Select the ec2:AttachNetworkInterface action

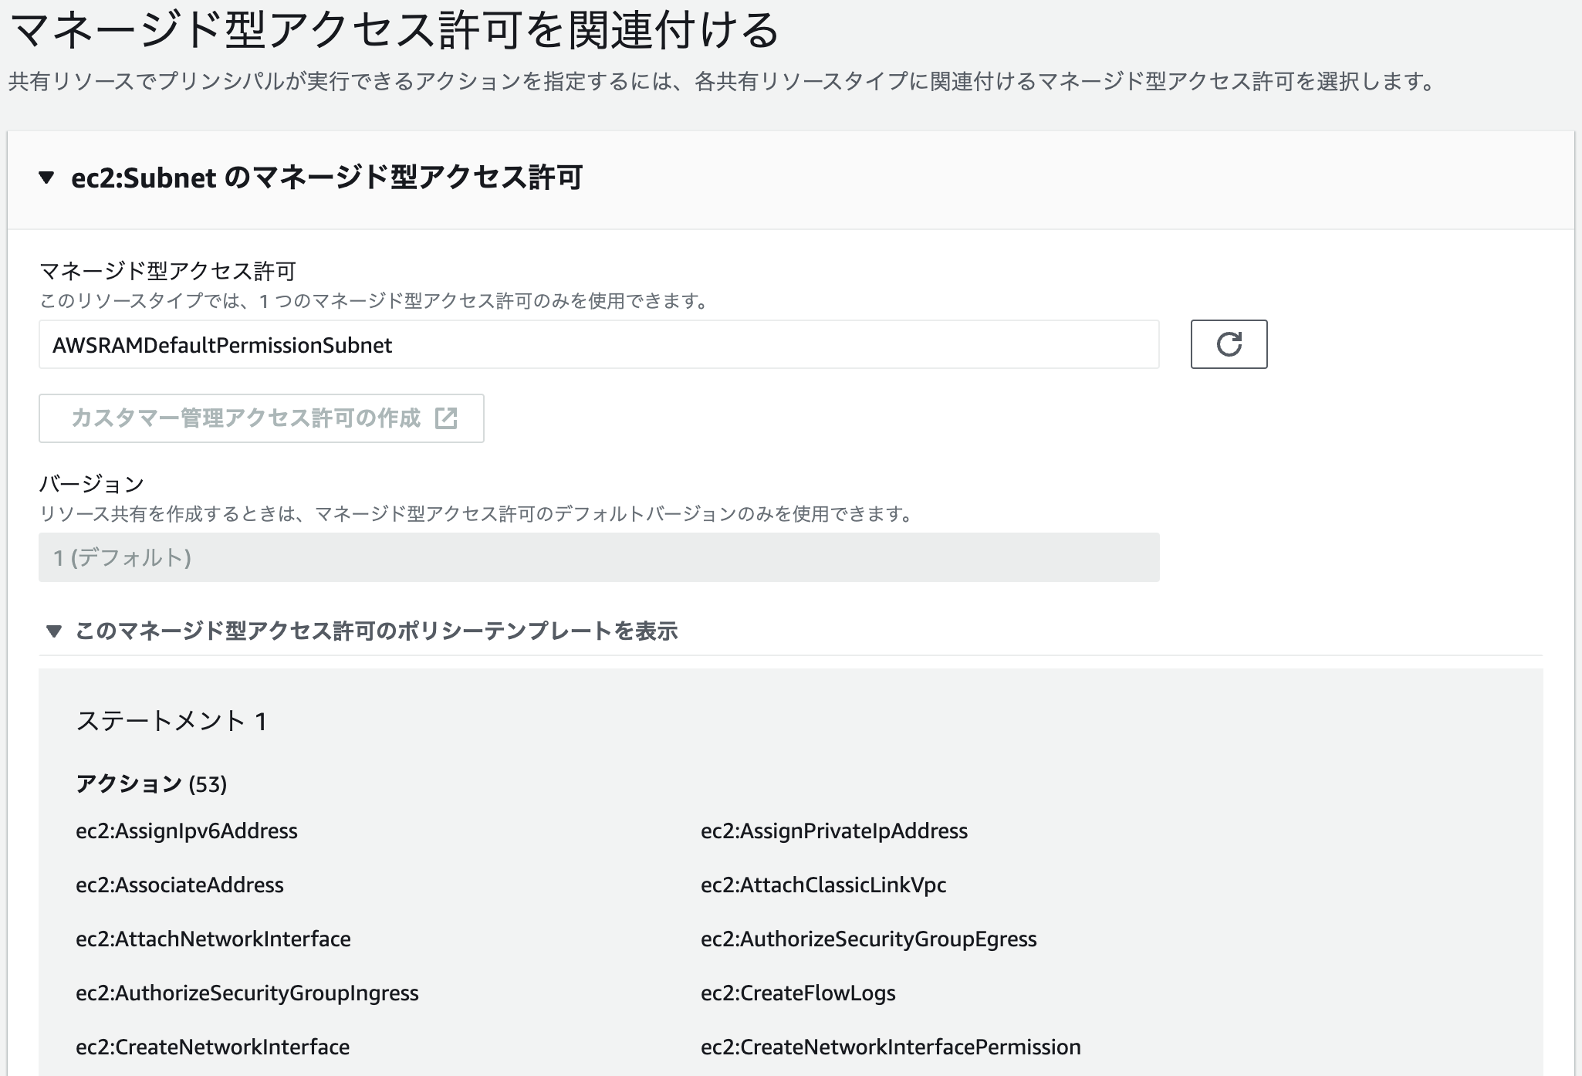[x=214, y=939]
